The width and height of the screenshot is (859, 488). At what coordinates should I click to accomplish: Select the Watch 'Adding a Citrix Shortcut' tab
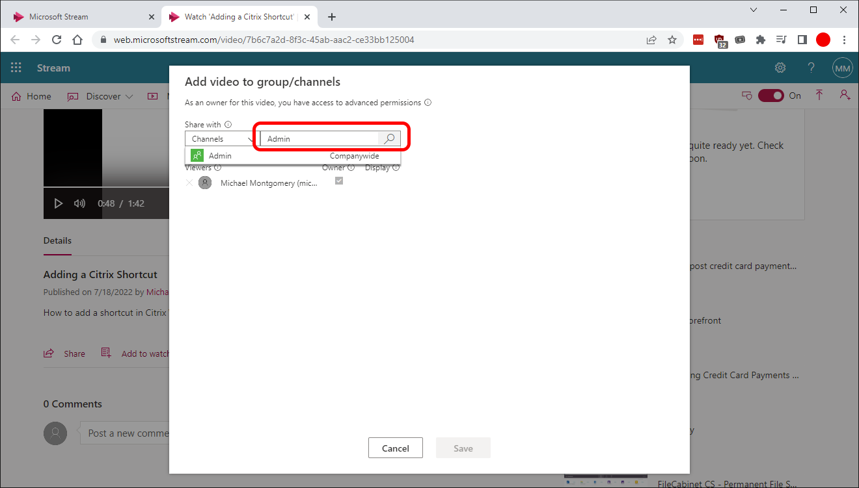238,17
